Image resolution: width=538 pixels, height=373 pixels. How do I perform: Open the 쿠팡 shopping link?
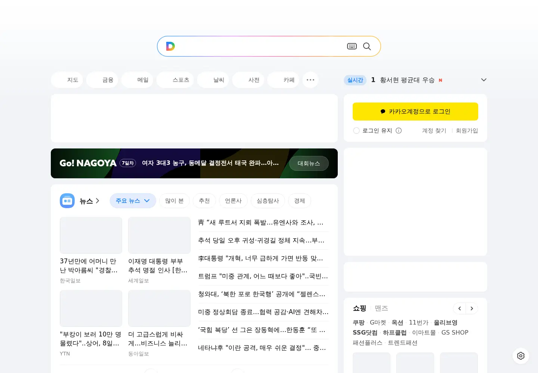click(x=359, y=322)
